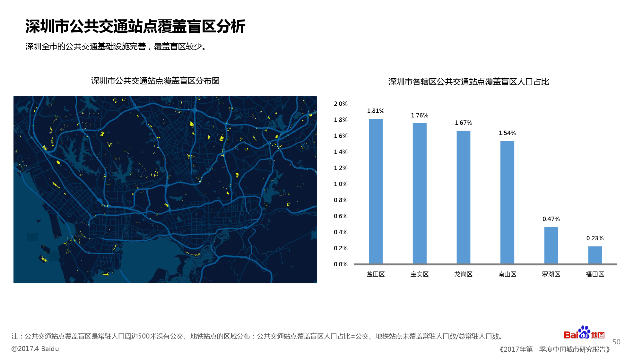Click the 1.0% y-axis tick label
This screenshot has width=642, height=361.
(x=341, y=184)
